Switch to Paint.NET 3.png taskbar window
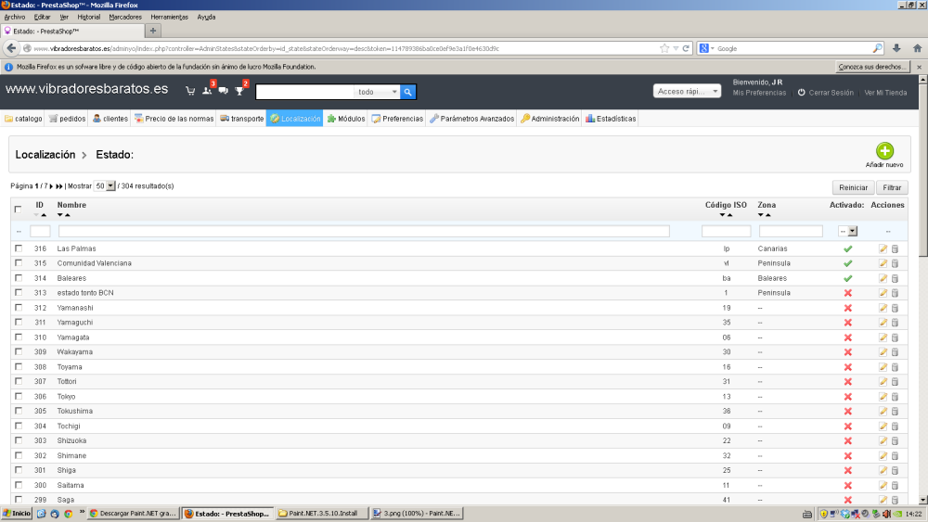 tap(417, 513)
